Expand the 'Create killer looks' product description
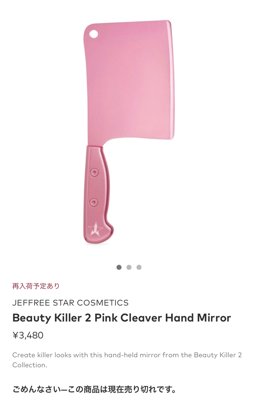Image resolution: width=258 pixels, height=403 pixels. pyautogui.click(x=127, y=360)
